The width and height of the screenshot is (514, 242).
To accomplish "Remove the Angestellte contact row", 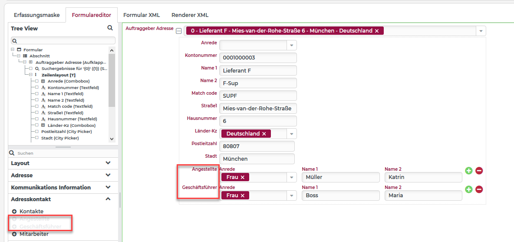I will (x=479, y=170).
